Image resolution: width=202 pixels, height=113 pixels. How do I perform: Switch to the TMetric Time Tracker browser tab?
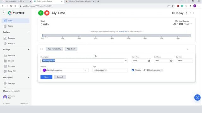coord(80,1)
